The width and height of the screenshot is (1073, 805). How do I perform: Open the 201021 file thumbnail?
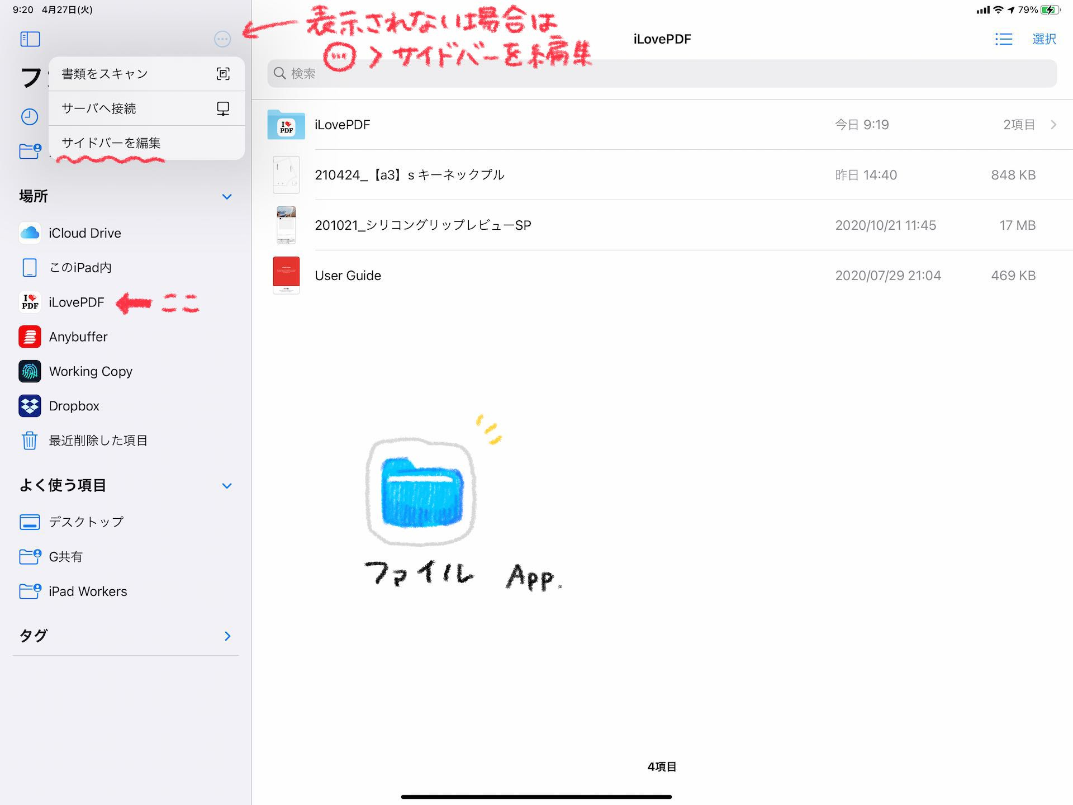pyautogui.click(x=286, y=225)
